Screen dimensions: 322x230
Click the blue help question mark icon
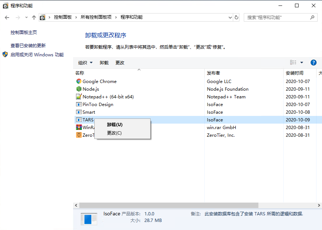313,63
